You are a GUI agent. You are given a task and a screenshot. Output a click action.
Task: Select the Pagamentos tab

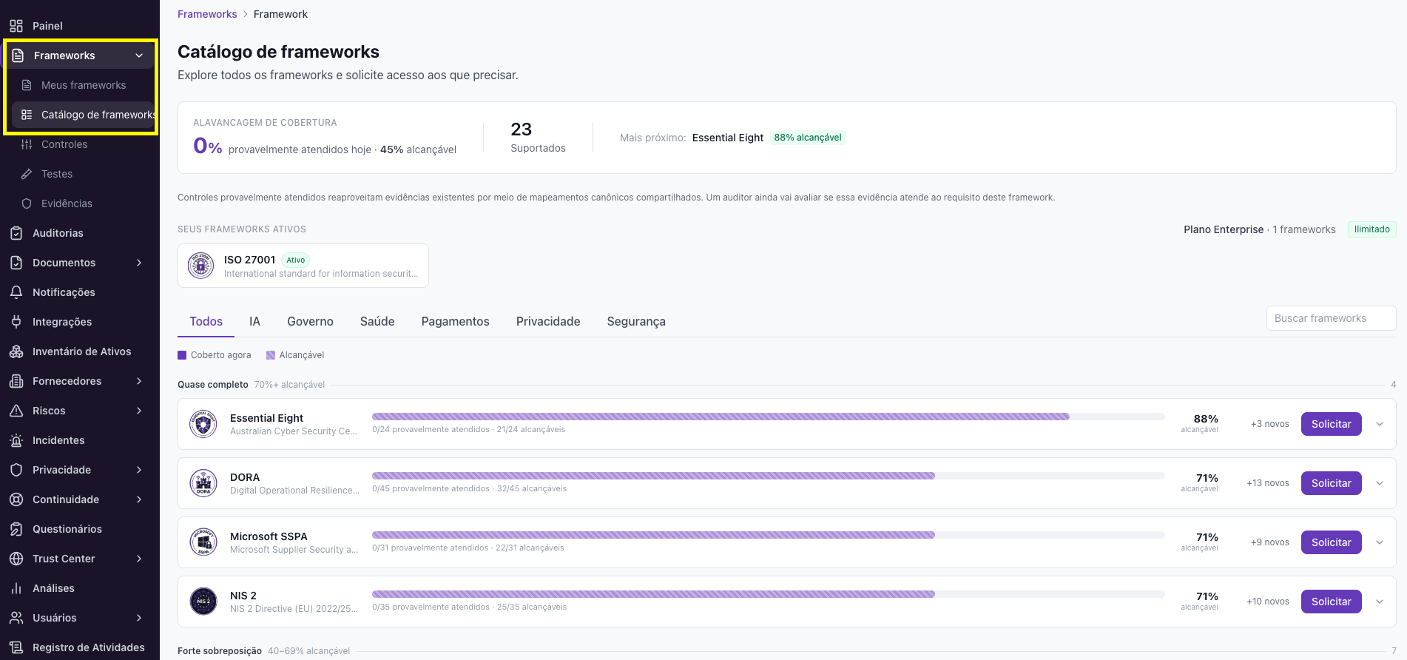[x=455, y=321]
